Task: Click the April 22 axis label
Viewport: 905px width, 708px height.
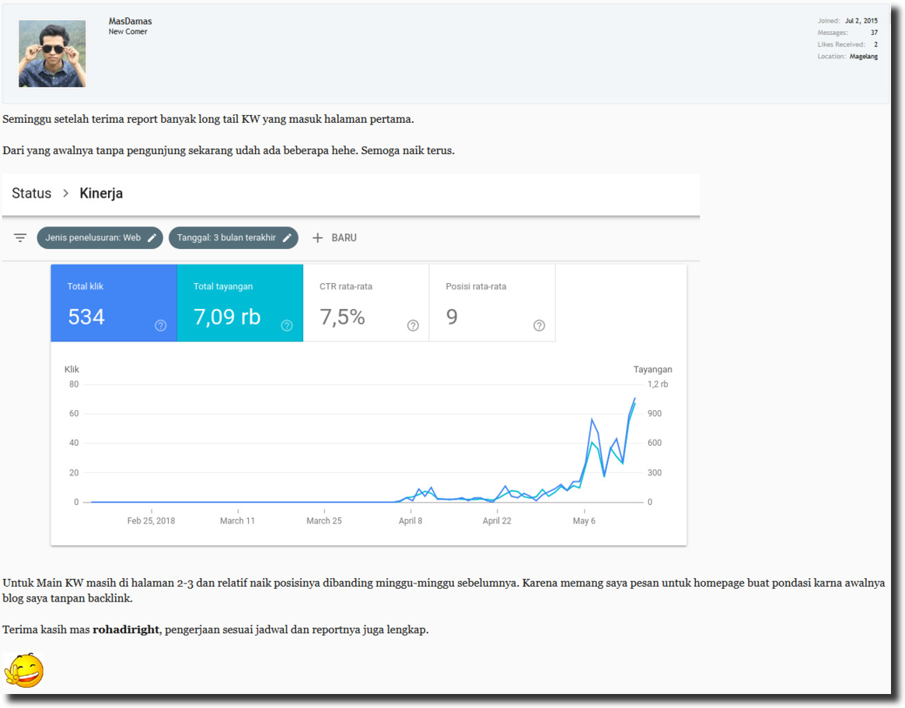Action: [x=497, y=521]
